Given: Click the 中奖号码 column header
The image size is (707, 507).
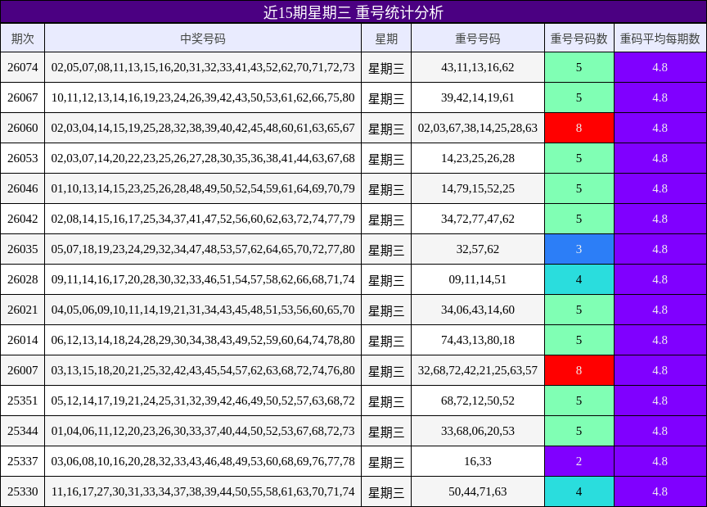Looking at the screenshot, I should [x=202, y=38].
